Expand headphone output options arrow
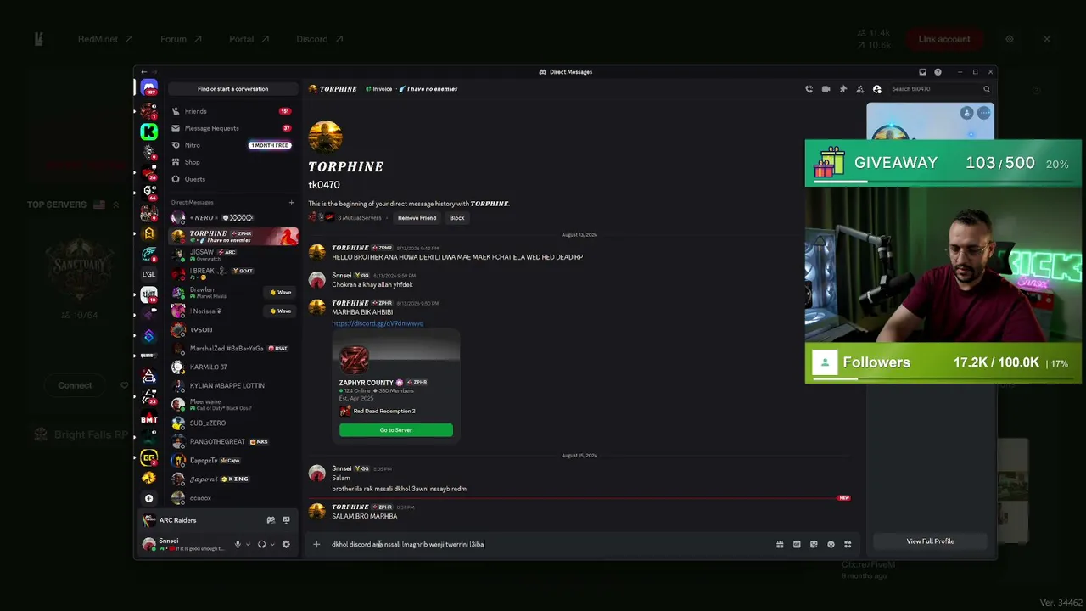Image resolution: width=1086 pixels, height=611 pixels. point(271,544)
